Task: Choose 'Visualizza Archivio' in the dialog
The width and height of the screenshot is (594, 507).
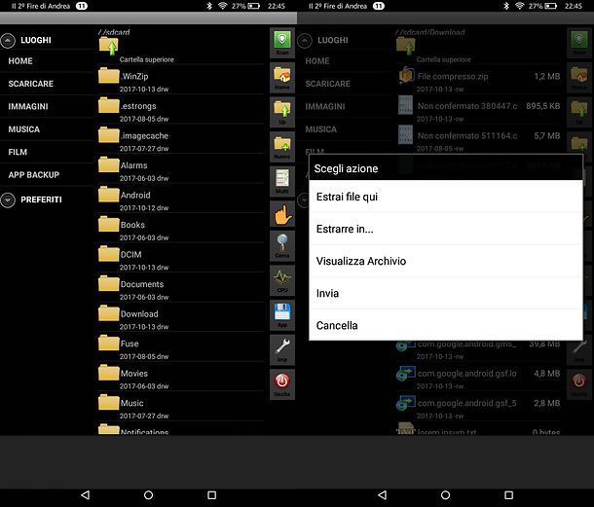Action: coord(446,261)
